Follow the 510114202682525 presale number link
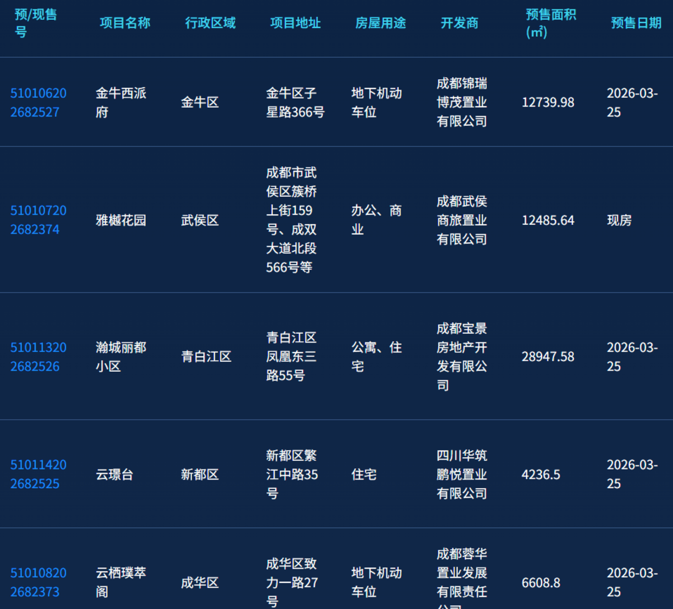Image resolution: width=673 pixels, height=609 pixels. click(38, 474)
